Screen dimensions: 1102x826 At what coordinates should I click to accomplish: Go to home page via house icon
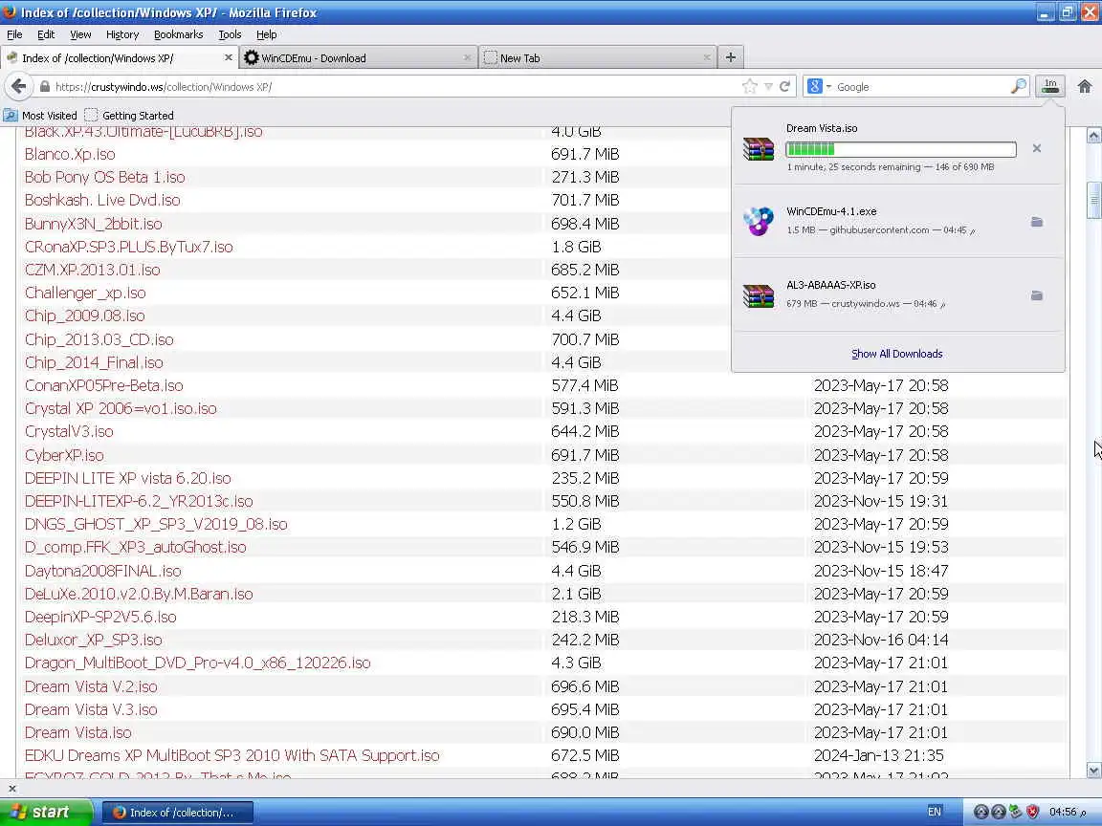tap(1085, 86)
